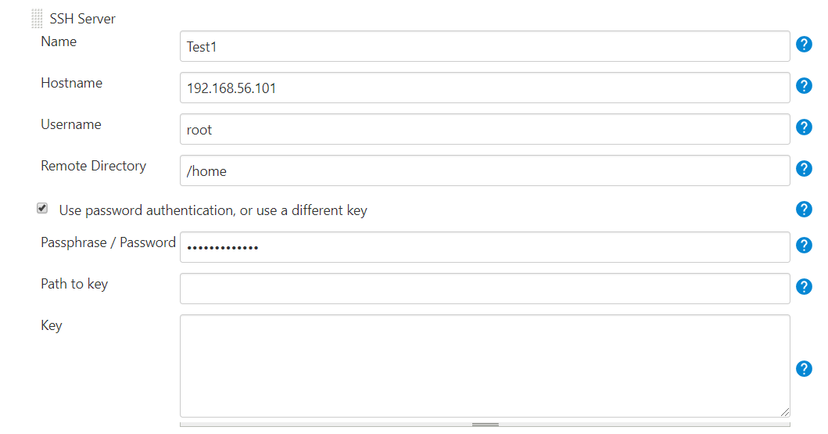Open help for Remote Directory field
The height and width of the screenshot is (434, 828).
coord(804,168)
